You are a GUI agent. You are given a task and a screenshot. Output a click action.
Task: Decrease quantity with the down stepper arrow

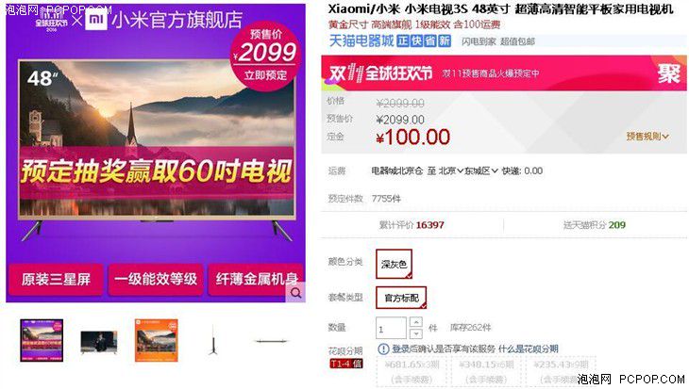coord(415,333)
